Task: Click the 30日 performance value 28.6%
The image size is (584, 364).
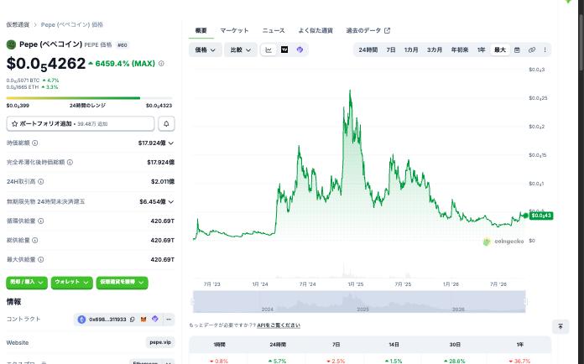Action: click(455, 361)
